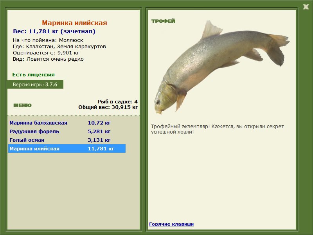Click the 5,281 кг weight entry
313x235 pixels.
(99, 131)
